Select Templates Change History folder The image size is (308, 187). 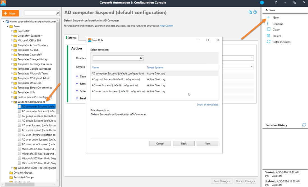click(33, 59)
